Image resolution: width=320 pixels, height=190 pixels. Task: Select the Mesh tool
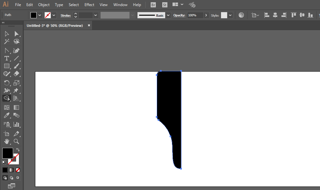click(x=7, y=107)
